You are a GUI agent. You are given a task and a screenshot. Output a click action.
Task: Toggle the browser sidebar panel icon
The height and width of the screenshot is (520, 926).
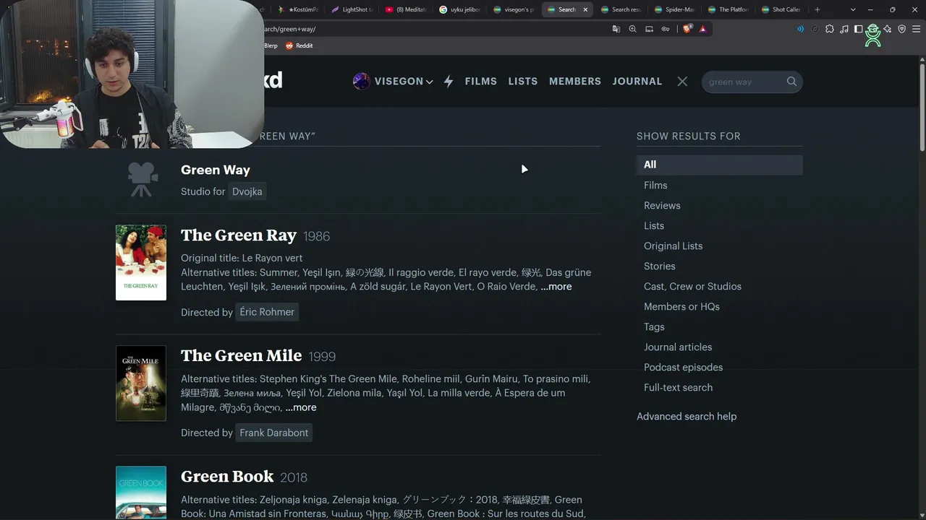[x=858, y=29]
